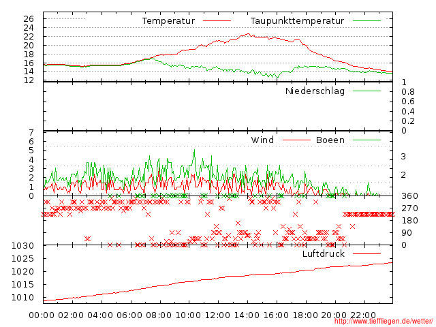
Task: Click the 1020 pressure axis value
Action: tap(22, 271)
